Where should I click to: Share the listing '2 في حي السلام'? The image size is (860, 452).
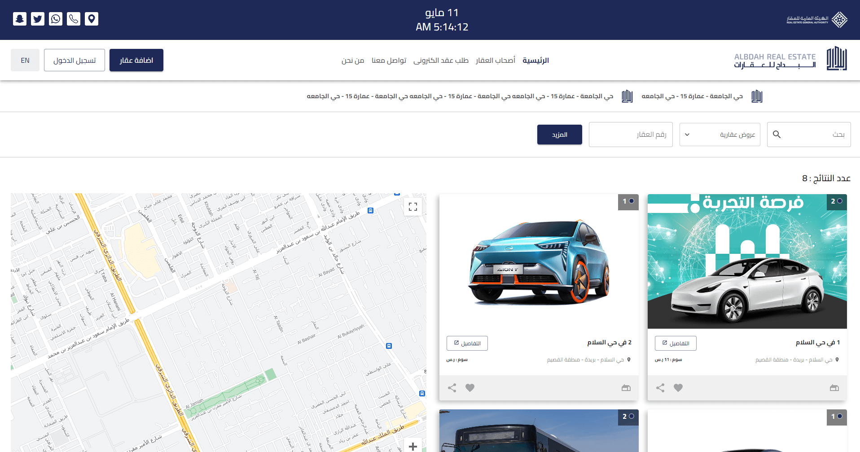coord(452,388)
